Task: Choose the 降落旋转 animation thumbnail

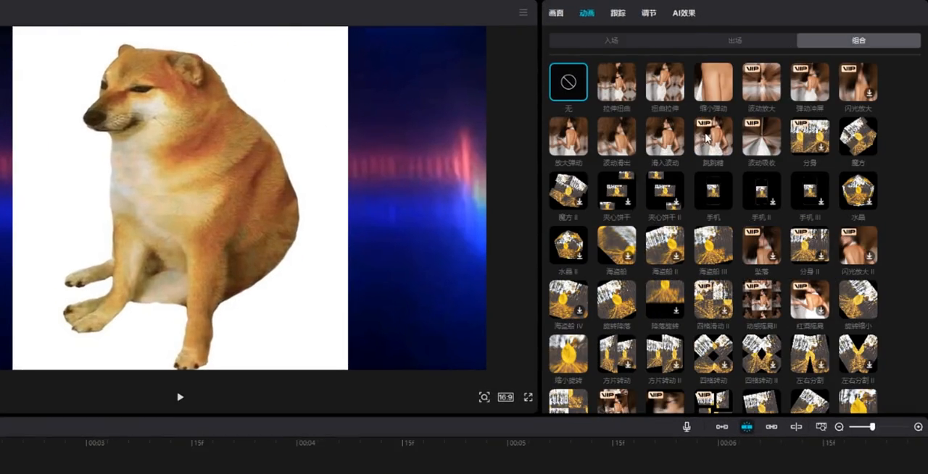Action: [x=665, y=299]
